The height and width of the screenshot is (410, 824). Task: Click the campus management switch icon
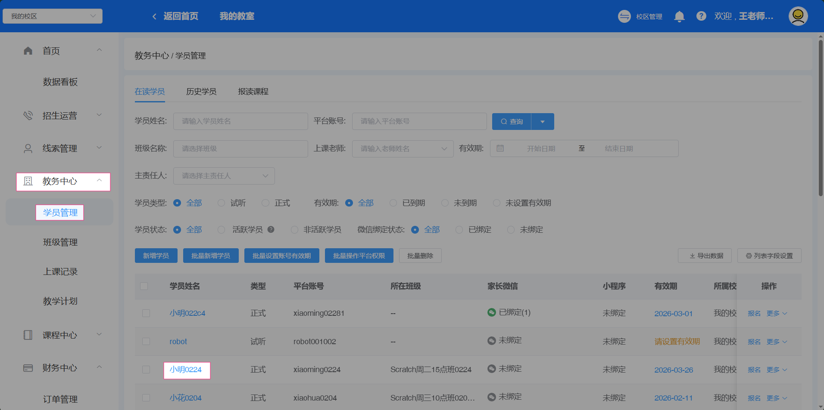[x=624, y=16]
